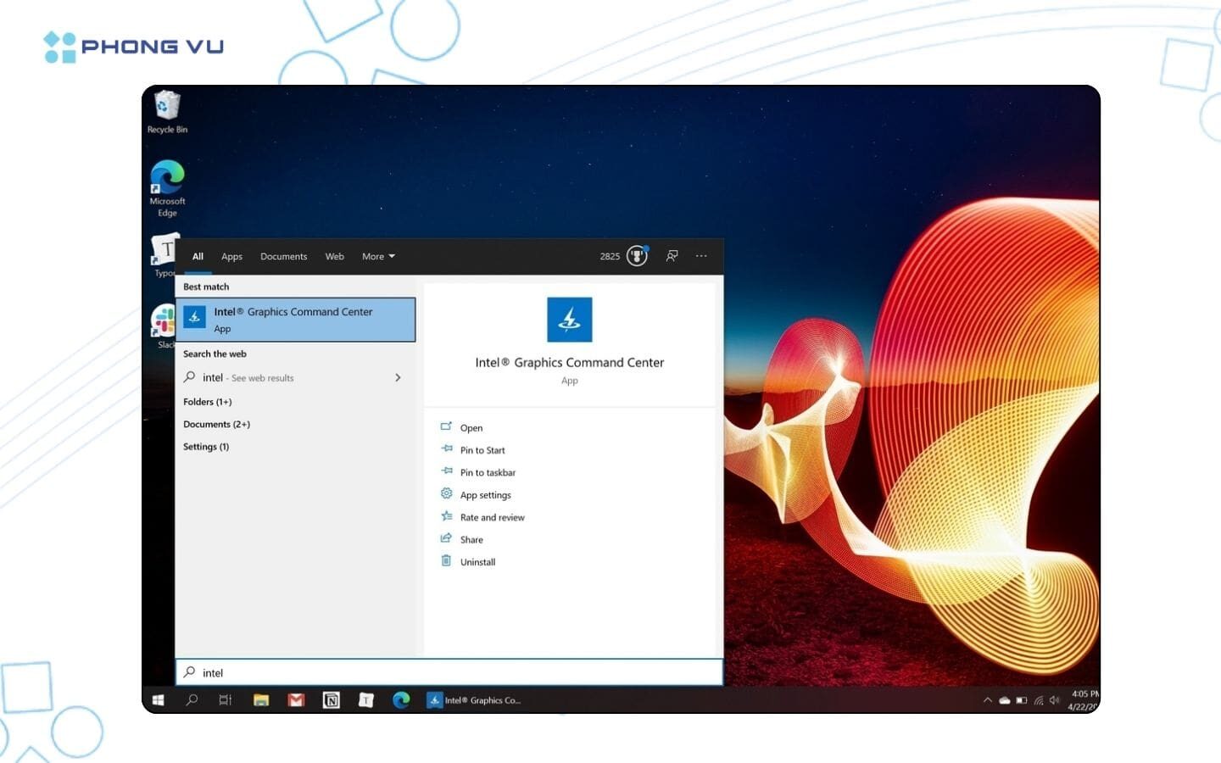This screenshot has width=1221, height=763.
Task: Click the gear icon beside App settings
Action: click(x=446, y=493)
